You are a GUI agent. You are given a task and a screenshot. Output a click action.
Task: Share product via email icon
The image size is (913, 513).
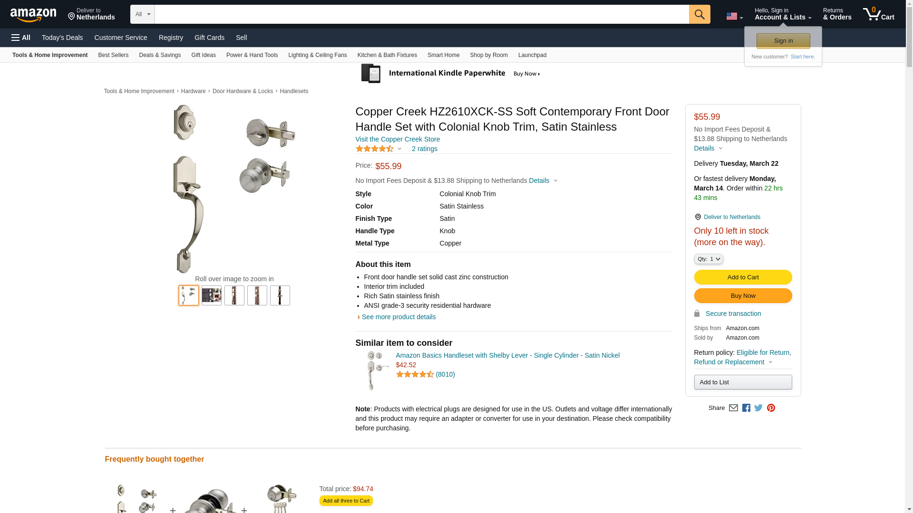[x=733, y=408]
